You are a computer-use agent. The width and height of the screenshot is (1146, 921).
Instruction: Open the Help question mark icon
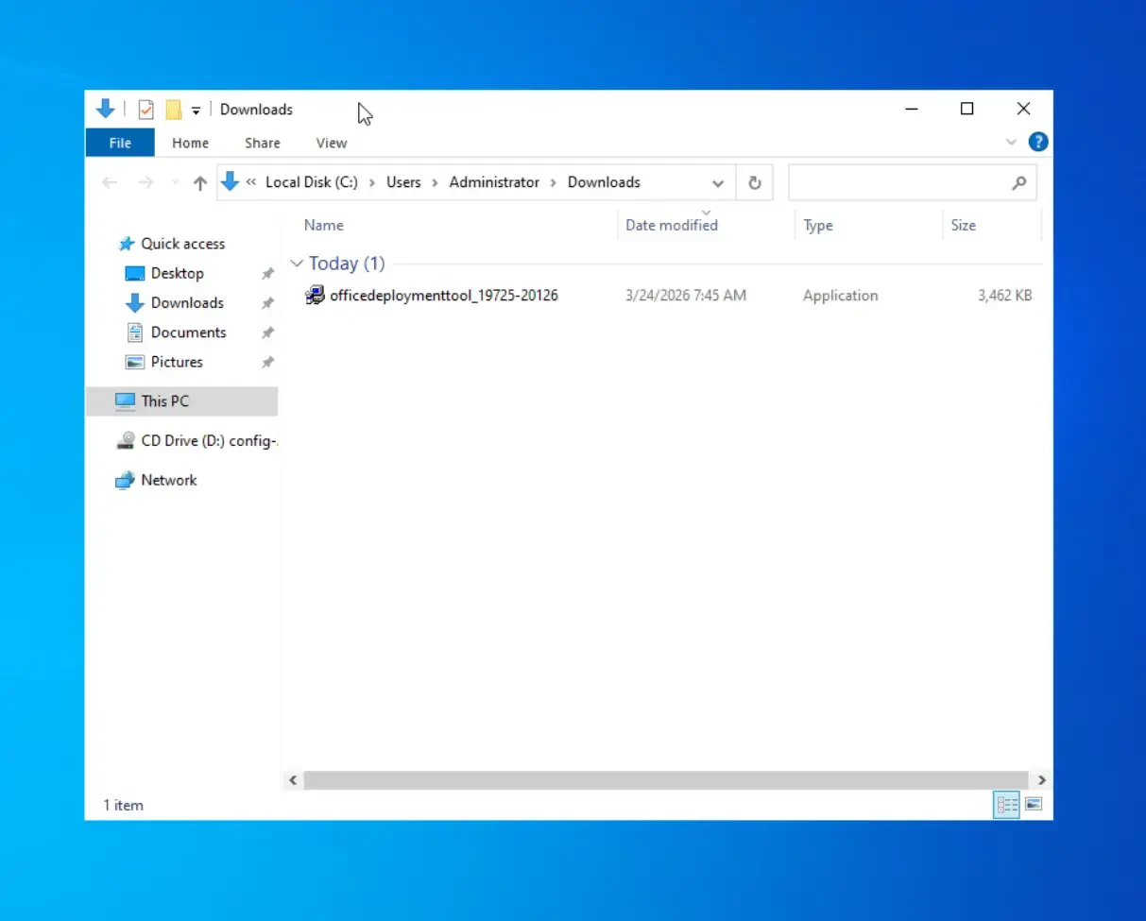pos(1038,143)
